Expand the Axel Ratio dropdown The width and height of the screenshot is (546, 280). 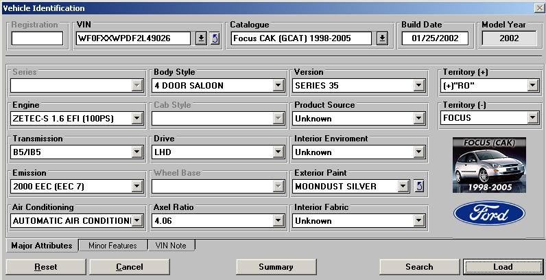[x=278, y=220]
